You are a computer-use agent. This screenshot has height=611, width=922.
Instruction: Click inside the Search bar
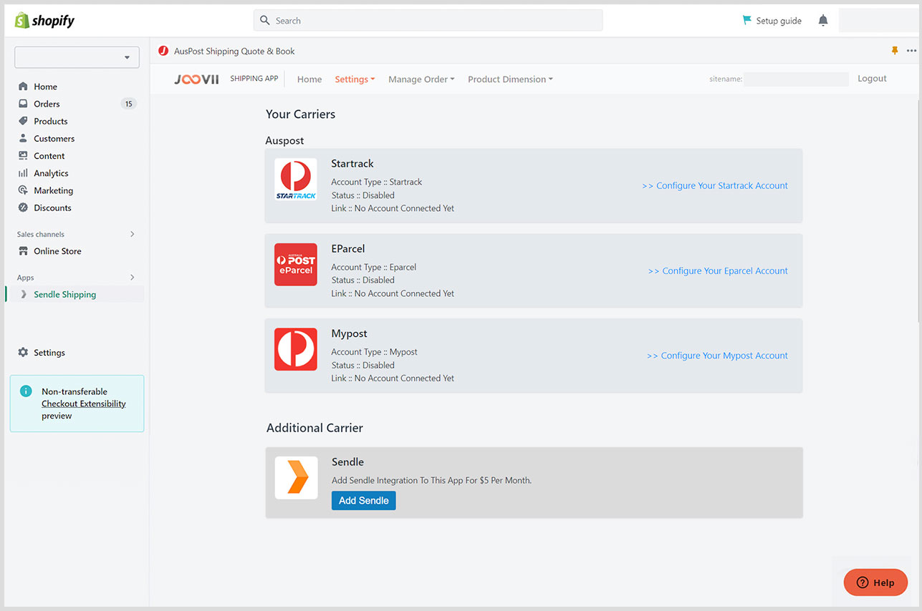[428, 20]
